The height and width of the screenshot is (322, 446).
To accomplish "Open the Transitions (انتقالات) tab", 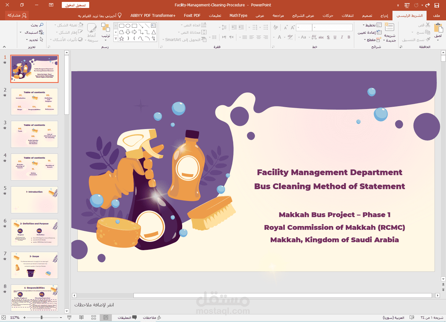I will 348,15.
